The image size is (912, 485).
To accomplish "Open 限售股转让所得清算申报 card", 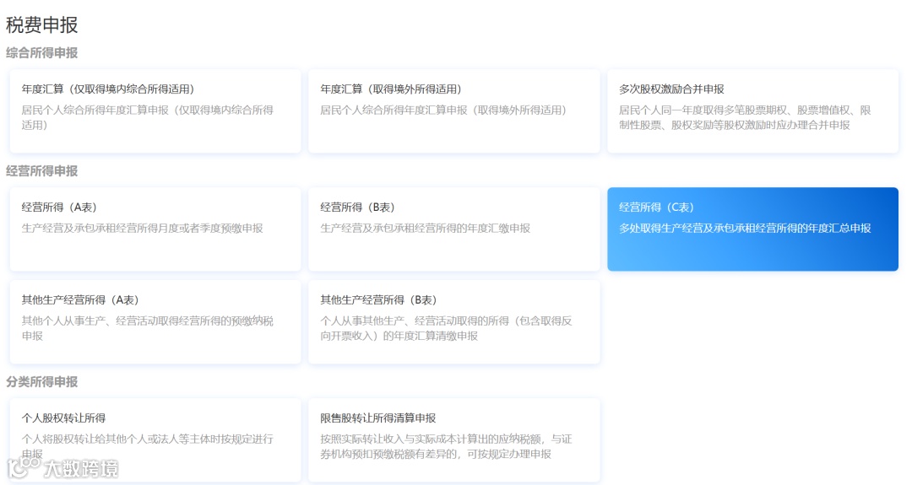I will coord(453,439).
